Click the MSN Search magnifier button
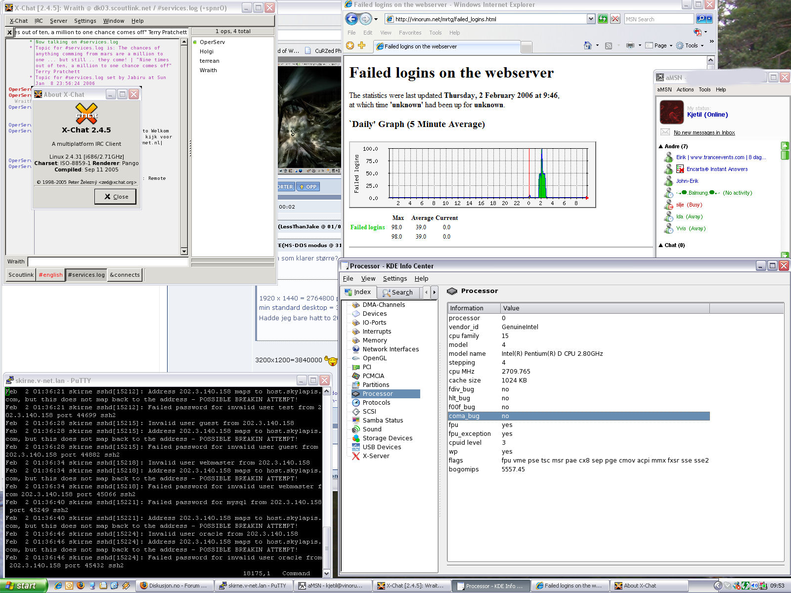 pyautogui.click(x=701, y=19)
